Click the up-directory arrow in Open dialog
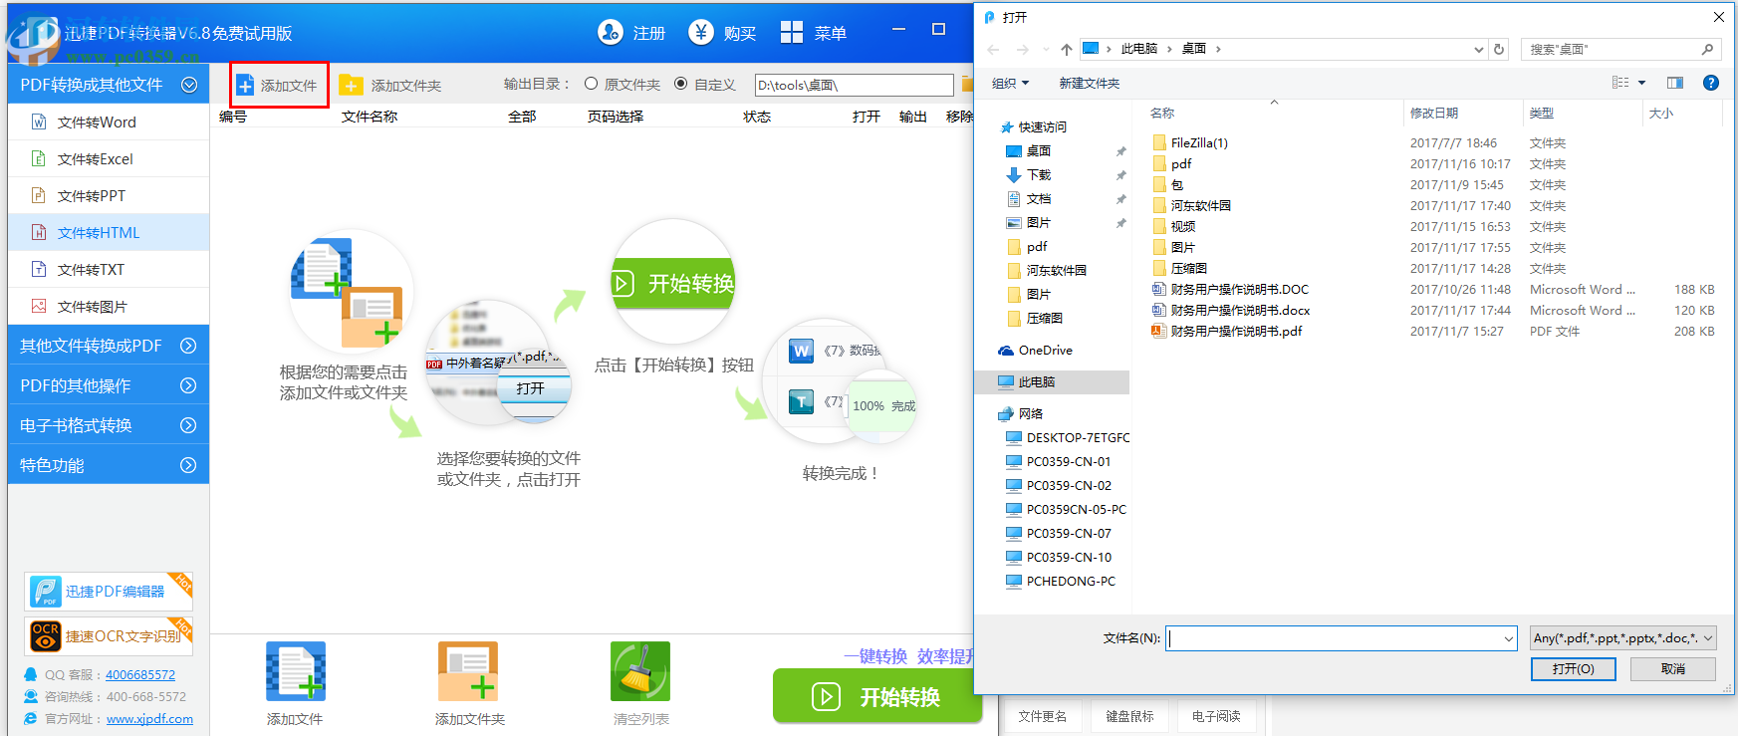Viewport: 1738px width, 736px height. [1067, 49]
